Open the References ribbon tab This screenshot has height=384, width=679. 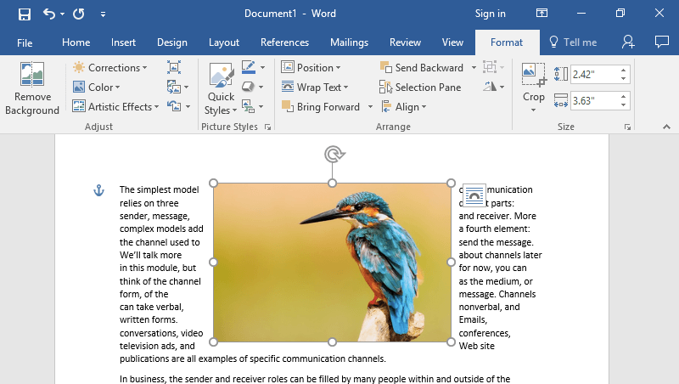coord(284,42)
